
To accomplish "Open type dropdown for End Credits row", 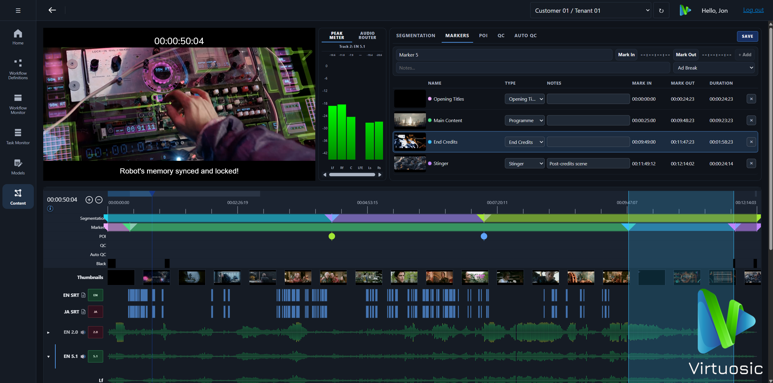I will tap(525, 142).
